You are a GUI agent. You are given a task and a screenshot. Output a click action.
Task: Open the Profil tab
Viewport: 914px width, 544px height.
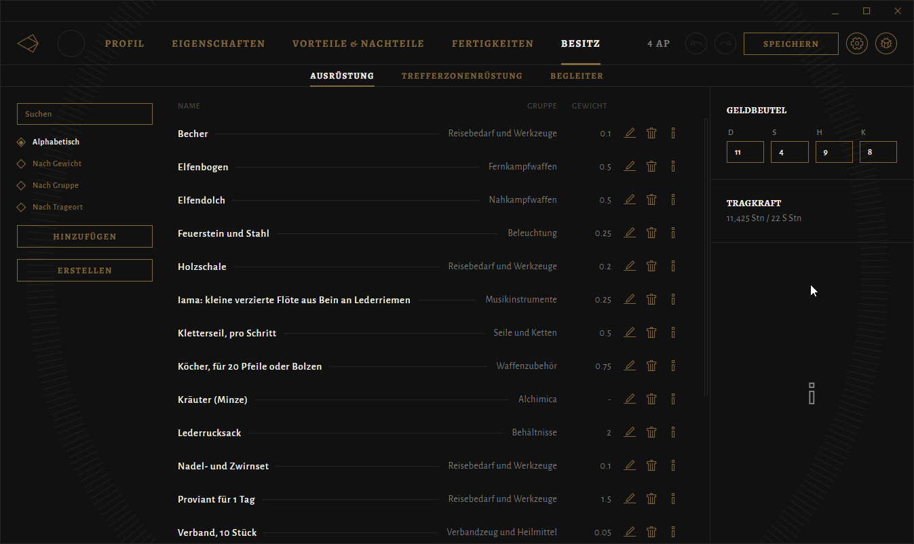pyautogui.click(x=125, y=43)
